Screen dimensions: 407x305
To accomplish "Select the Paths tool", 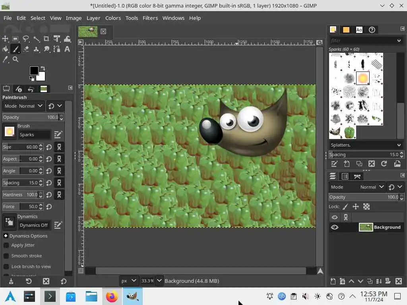I will tap(56, 49).
